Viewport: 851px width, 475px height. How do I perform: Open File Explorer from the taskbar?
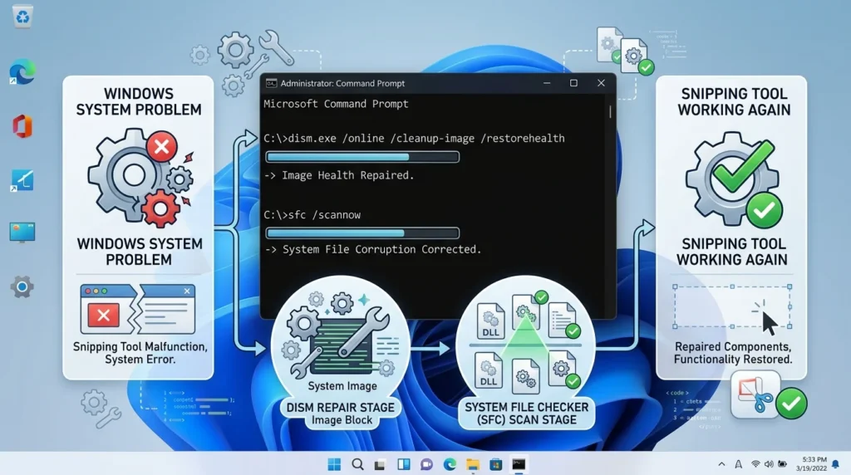(473, 464)
